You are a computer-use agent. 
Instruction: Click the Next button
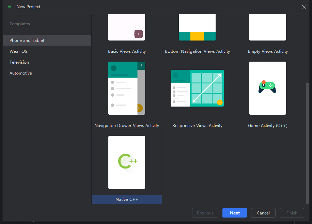pyautogui.click(x=235, y=213)
